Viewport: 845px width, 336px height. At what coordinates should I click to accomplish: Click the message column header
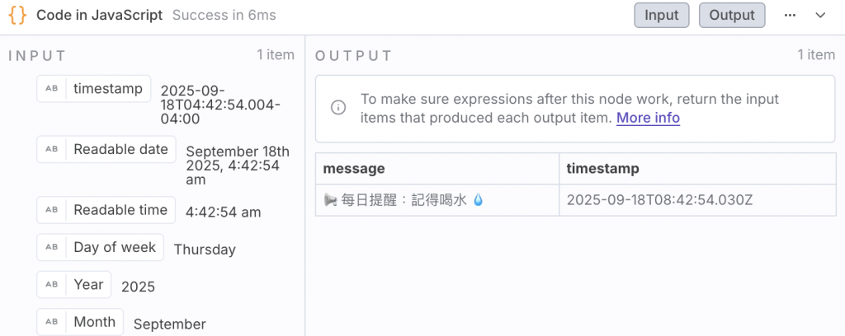point(355,169)
